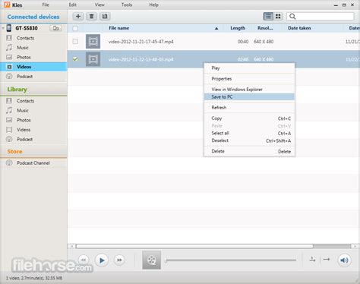Collapse the GT-S5830 device tree

click(3, 28)
